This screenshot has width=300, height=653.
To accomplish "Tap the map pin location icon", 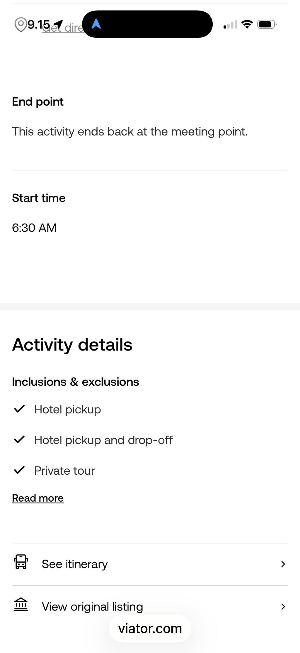I will pyautogui.click(x=21, y=25).
